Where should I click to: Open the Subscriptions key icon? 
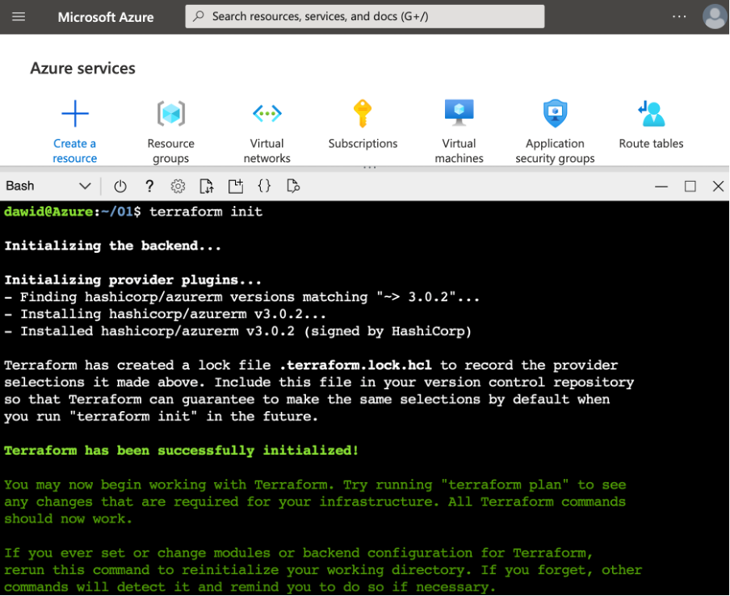click(x=363, y=113)
